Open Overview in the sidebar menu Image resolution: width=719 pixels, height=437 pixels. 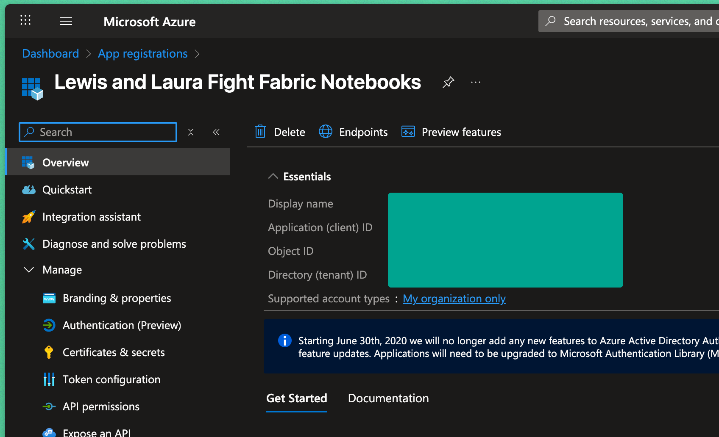coord(118,162)
